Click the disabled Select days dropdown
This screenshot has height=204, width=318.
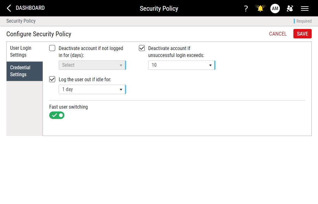(x=92, y=65)
